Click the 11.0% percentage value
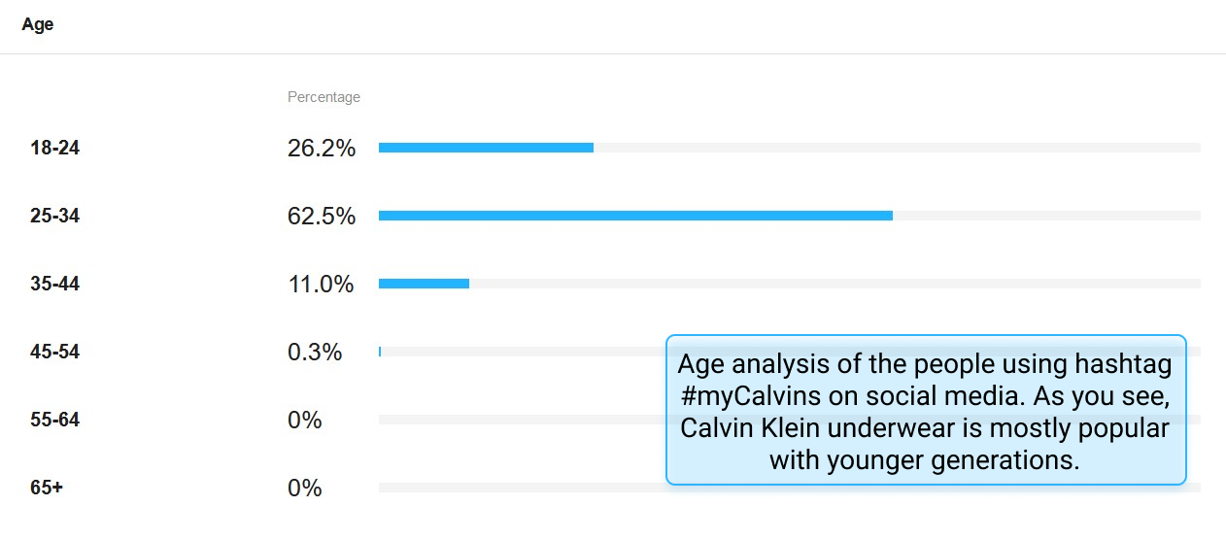1226x540 pixels. pos(322,285)
